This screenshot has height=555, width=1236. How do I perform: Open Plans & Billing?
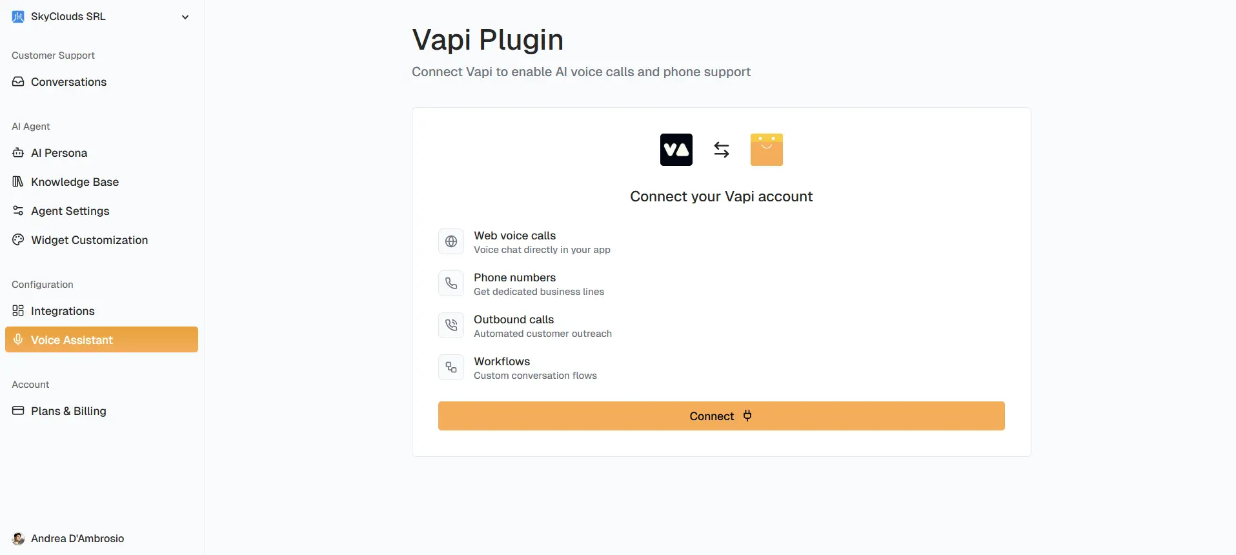point(68,411)
